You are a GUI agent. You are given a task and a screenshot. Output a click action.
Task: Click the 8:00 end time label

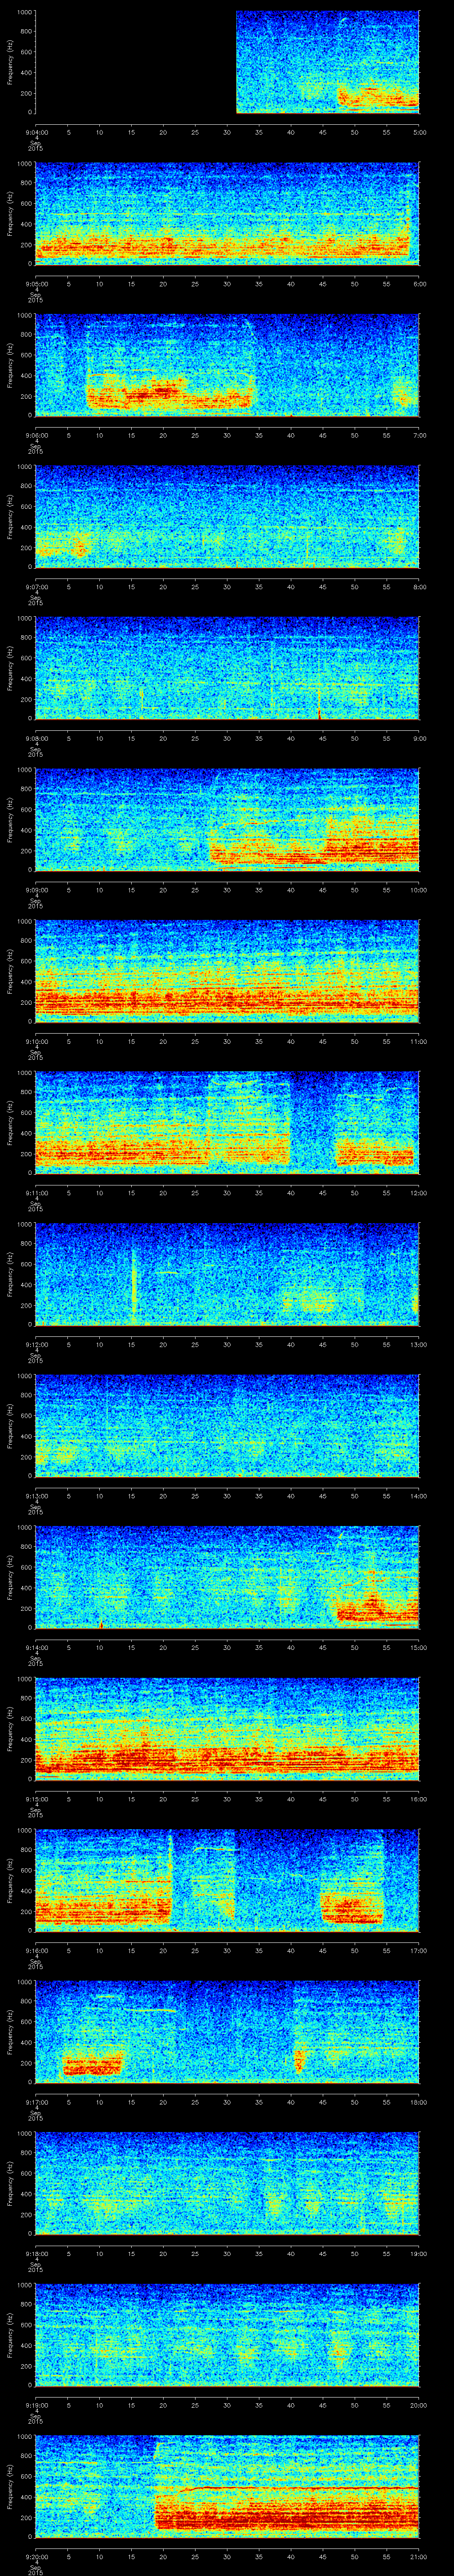pos(419,587)
